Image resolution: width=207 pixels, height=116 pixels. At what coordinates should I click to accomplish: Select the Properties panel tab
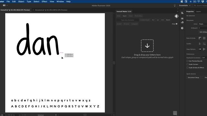point(190,12)
